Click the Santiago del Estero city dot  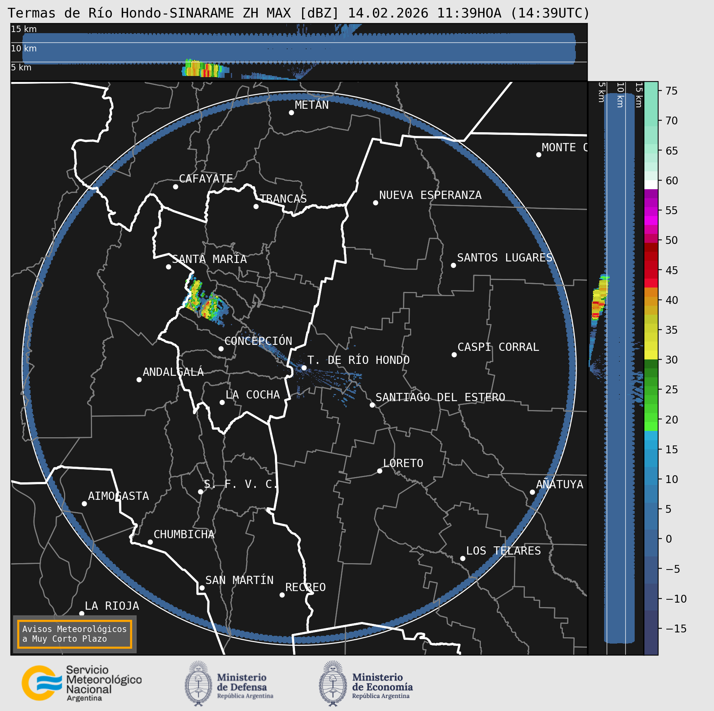(372, 405)
